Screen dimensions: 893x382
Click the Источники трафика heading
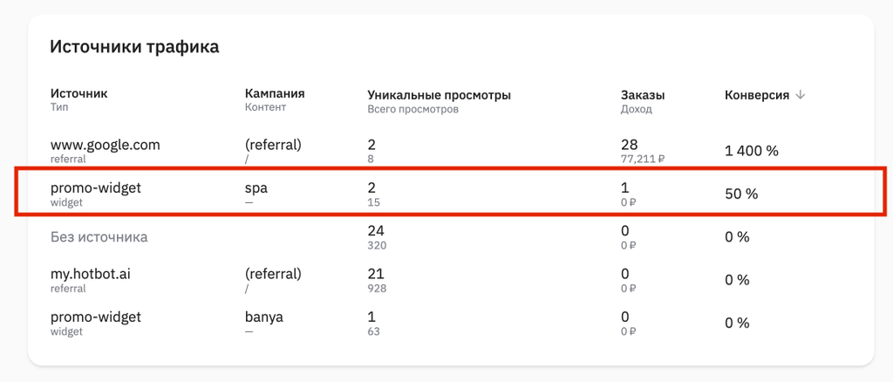coord(134,47)
